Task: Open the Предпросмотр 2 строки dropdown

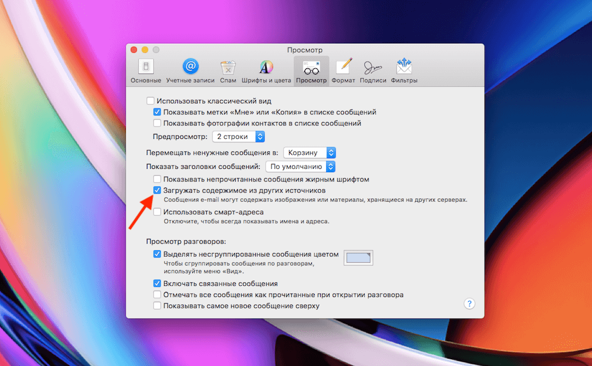Action: pos(238,137)
